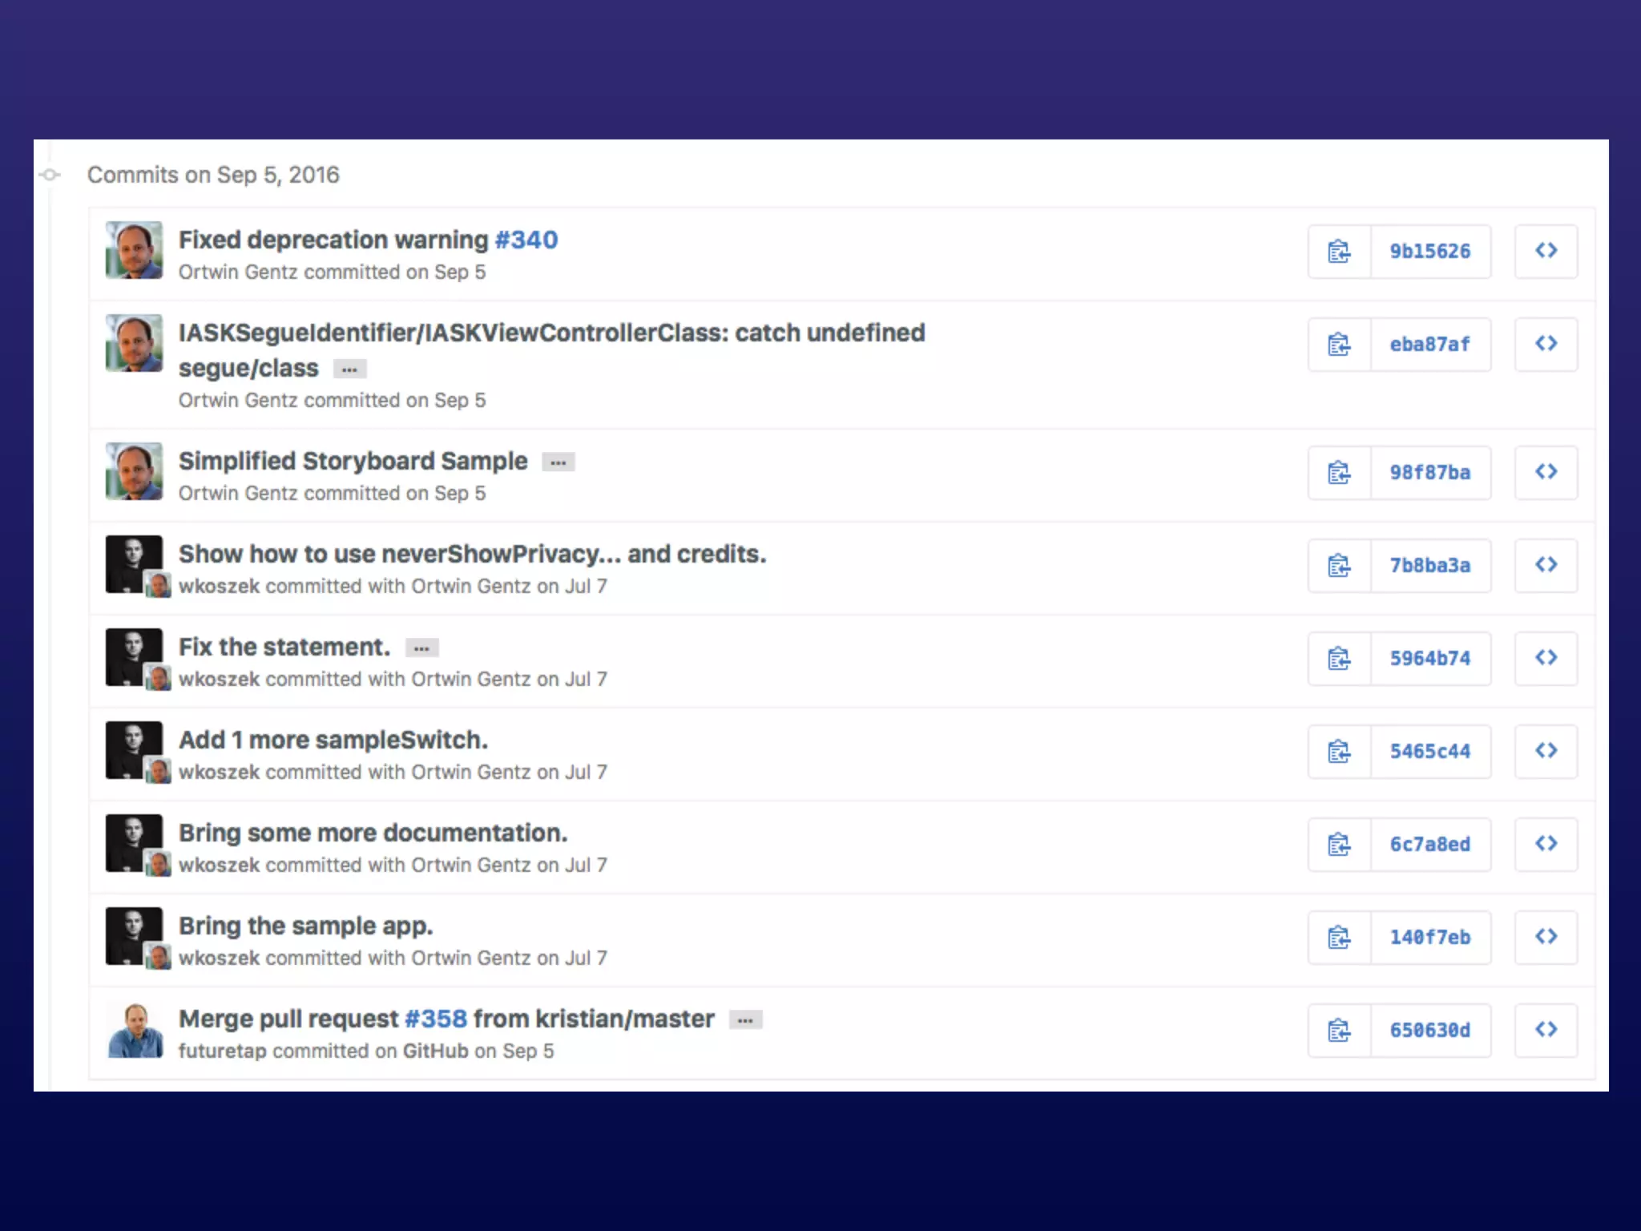Expand Simplified Storyboard Sample commit details
1641x1231 pixels.
click(x=558, y=462)
